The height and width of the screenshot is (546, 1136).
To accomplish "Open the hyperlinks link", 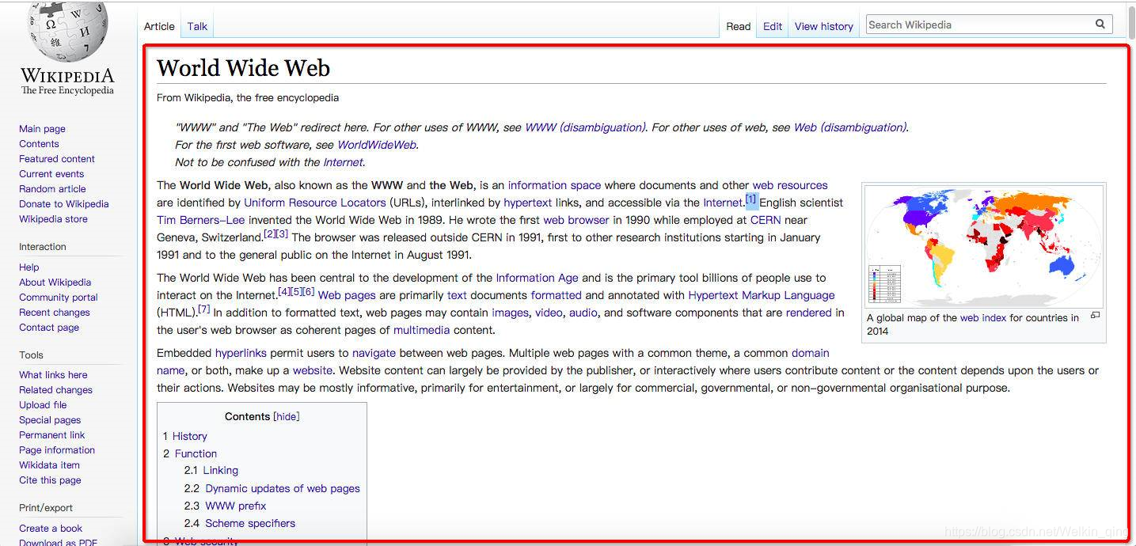I will point(241,353).
